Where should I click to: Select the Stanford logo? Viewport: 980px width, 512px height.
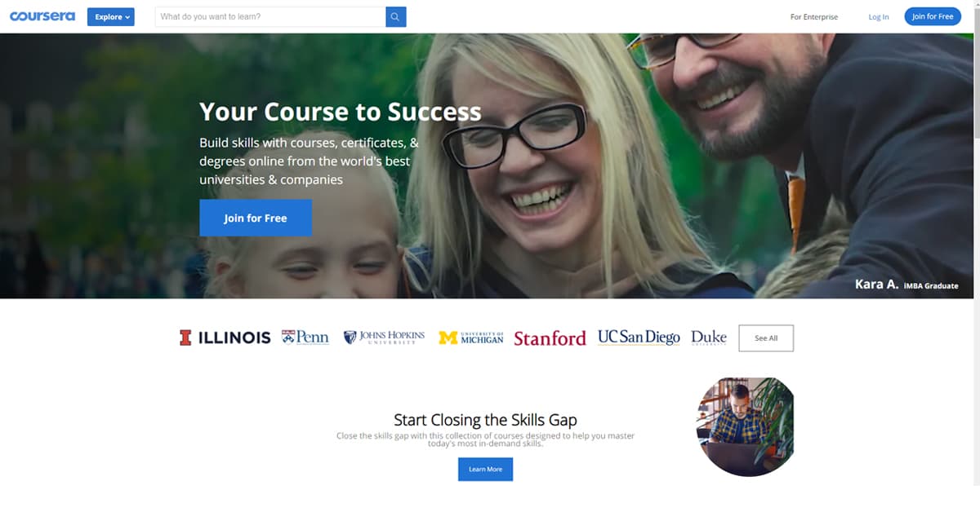pos(550,338)
